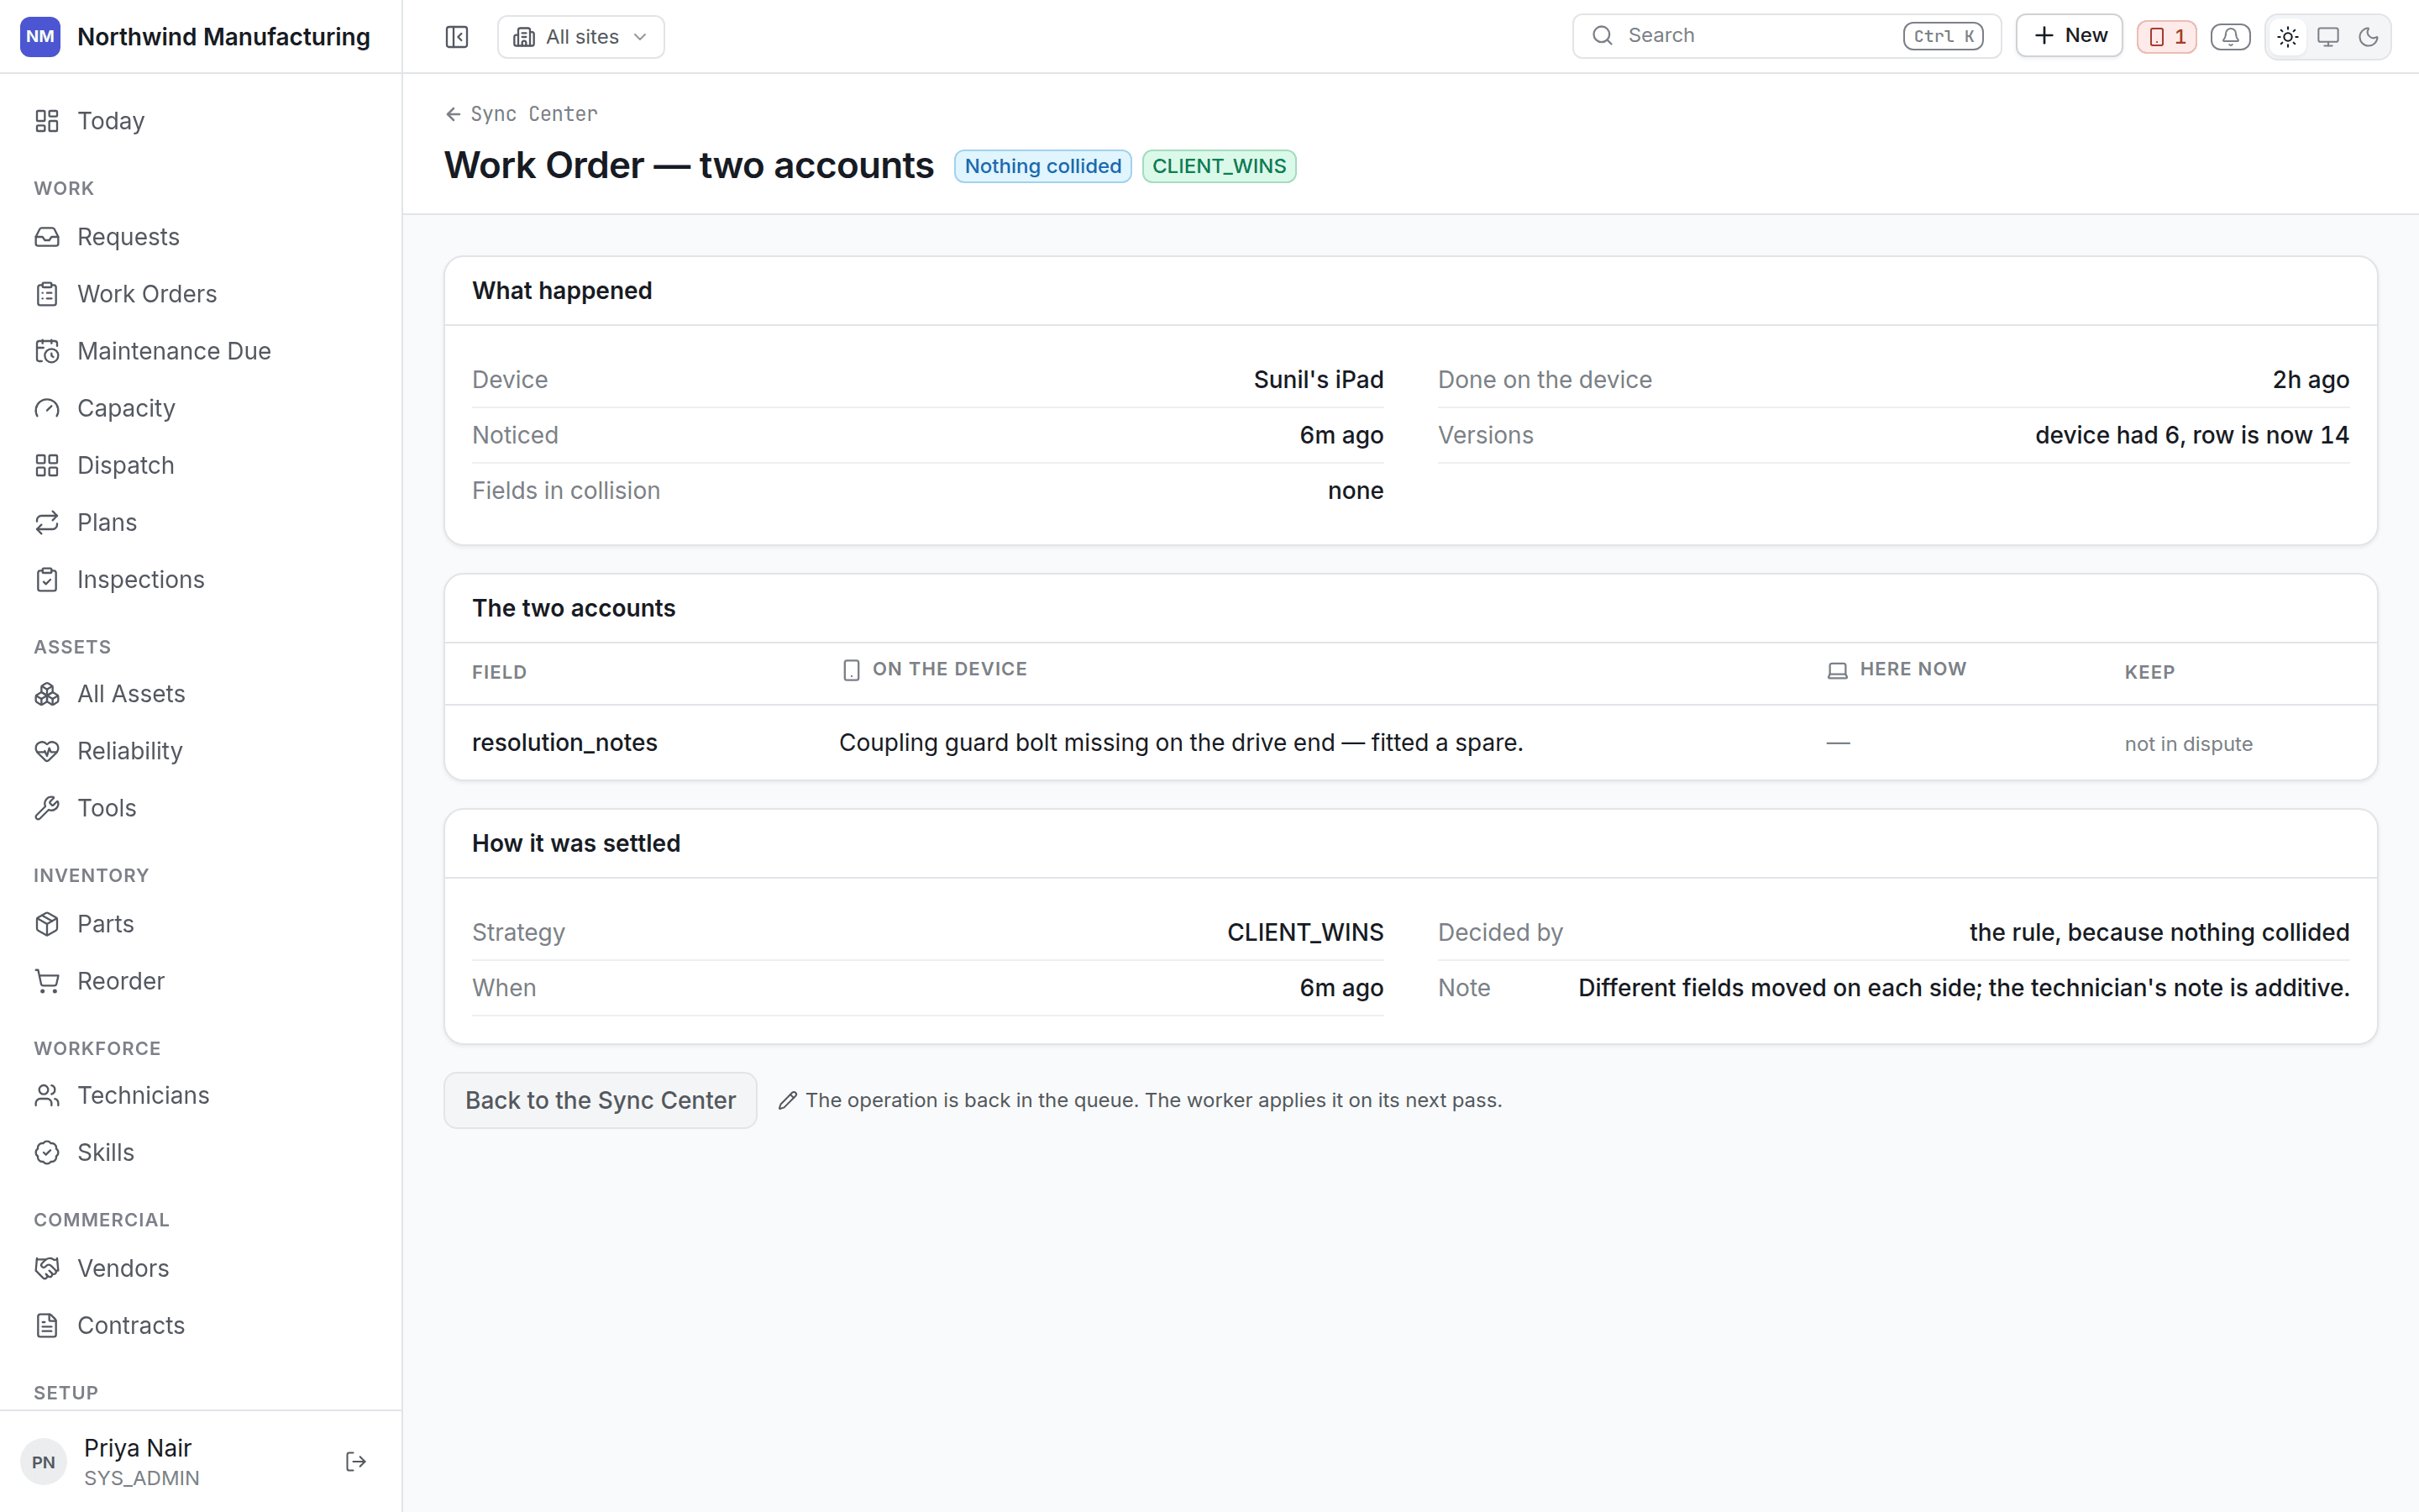Open Today in the sidebar
Viewport: 2419px width, 1512px height.
(x=200, y=121)
